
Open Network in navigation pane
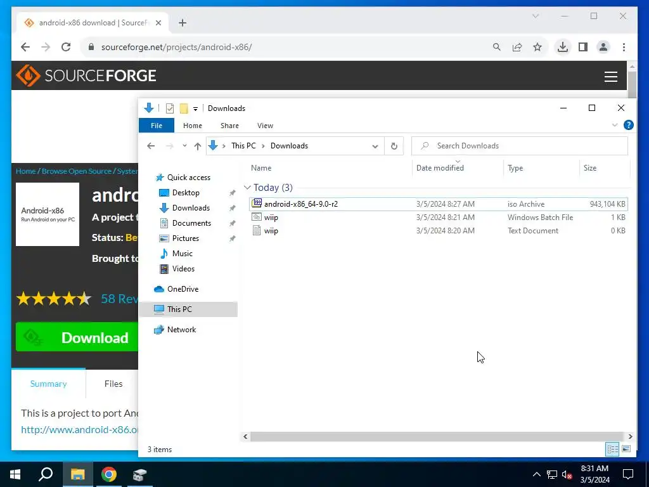[x=181, y=330]
